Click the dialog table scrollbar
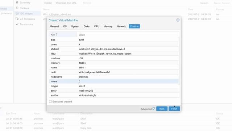This screenshot has height=131, width=232. (179, 61)
